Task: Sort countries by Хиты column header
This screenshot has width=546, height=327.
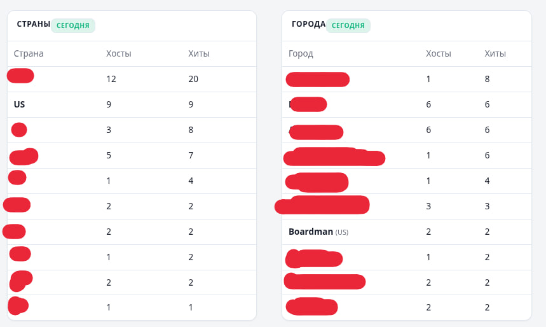Action: [199, 53]
